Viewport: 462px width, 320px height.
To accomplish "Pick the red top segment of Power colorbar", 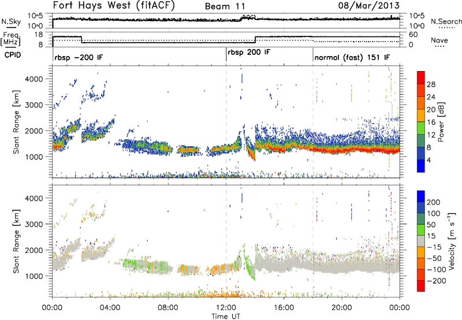I will coord(421,77).
